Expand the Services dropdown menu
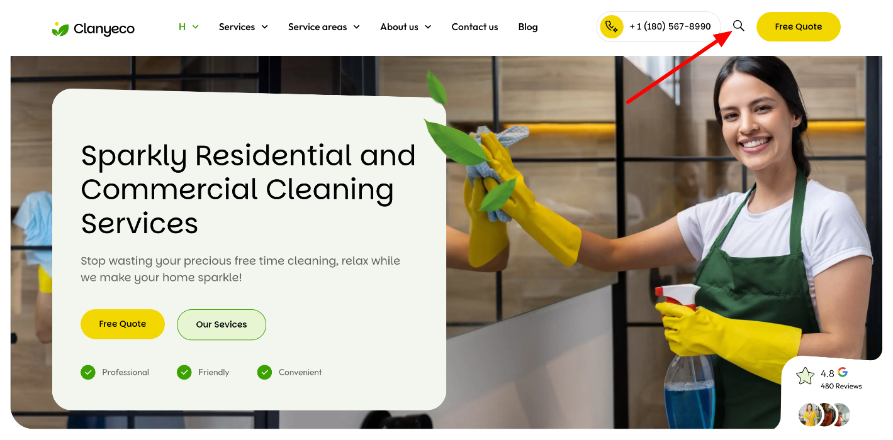The image size is (893, 440). [244, 27]
